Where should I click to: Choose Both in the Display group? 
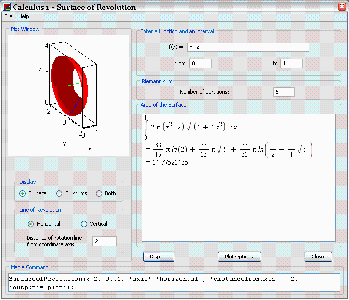(x=99, y=193)
